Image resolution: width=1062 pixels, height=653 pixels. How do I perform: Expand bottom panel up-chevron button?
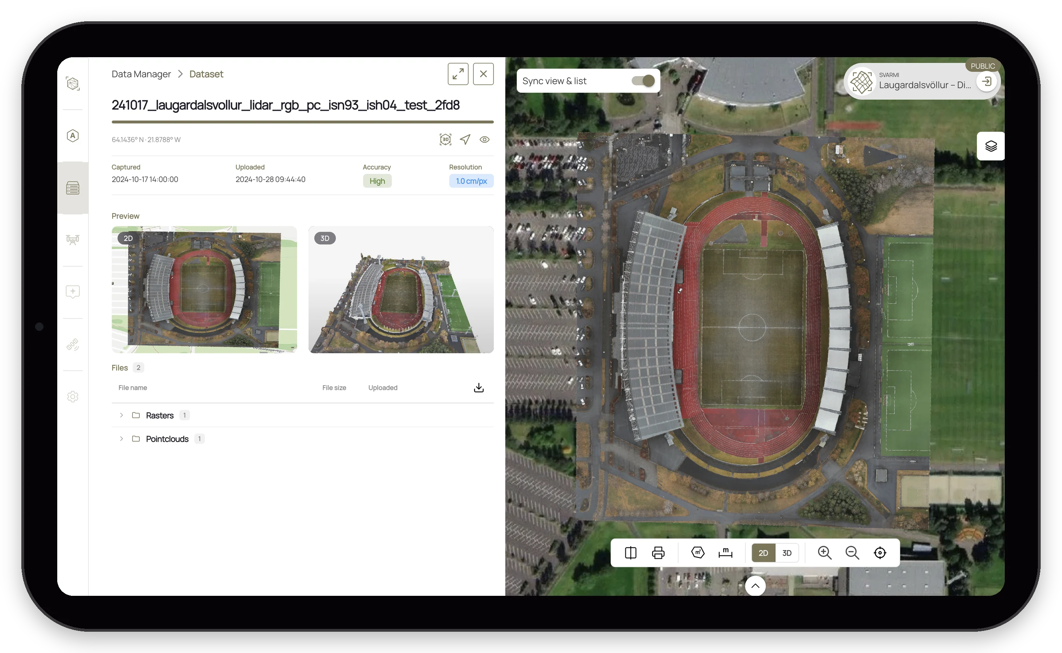click(755, 586)
